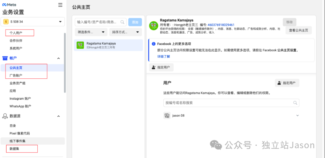Click the yellow S account badge
Screen dimensions: 325x158
click(6, 22)
